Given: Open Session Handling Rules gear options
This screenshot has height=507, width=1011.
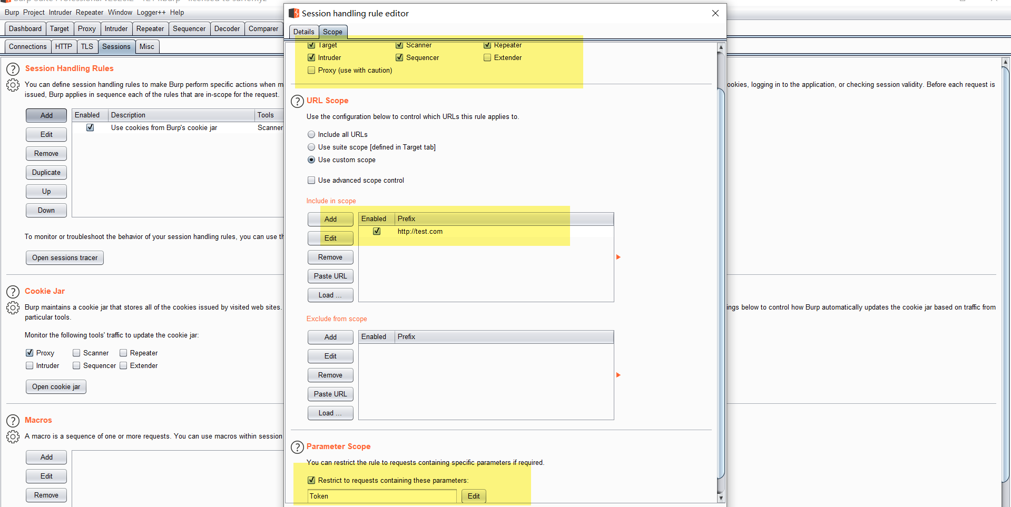Looking at the screenshot, I should [x=13, y=85].
